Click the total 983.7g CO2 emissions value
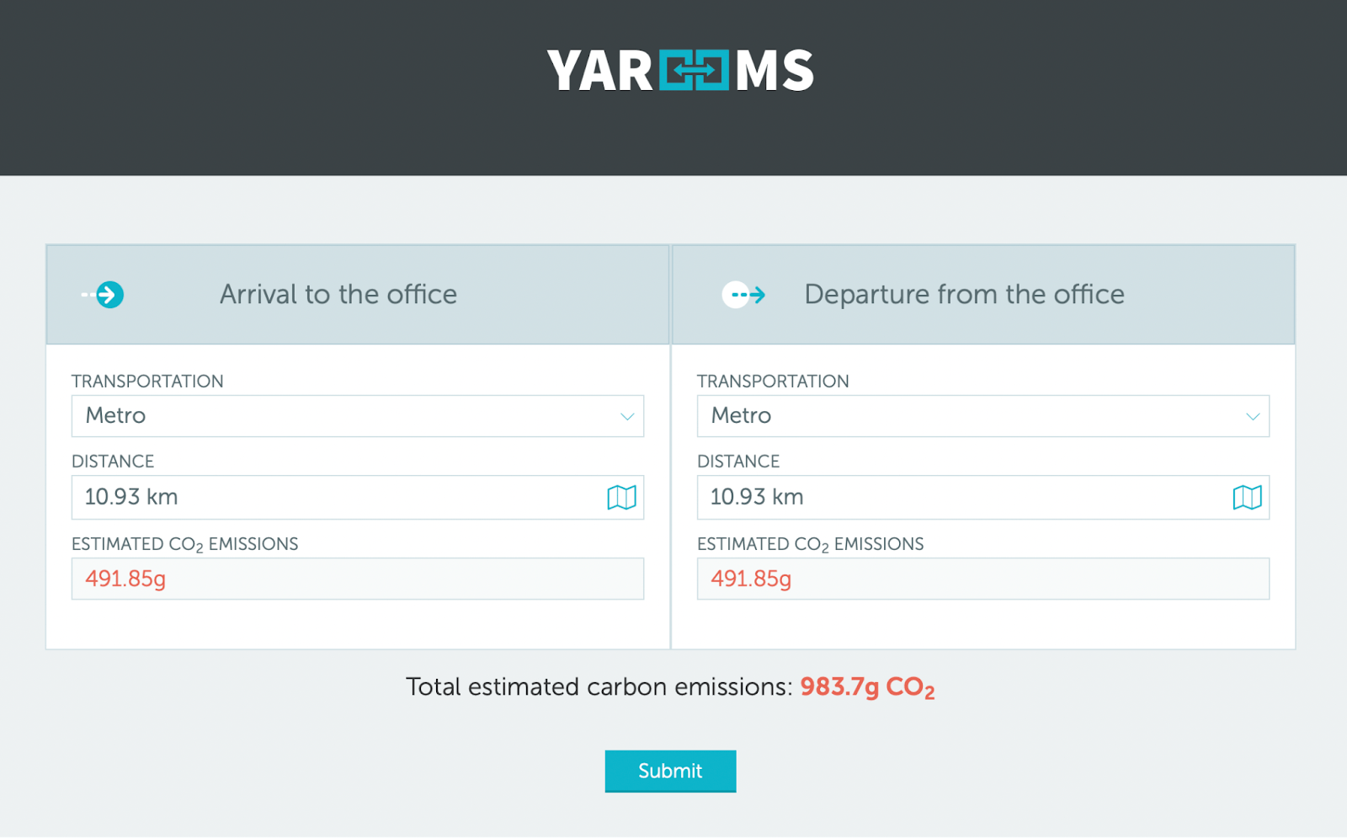This screenshot has height=838, width=1347. [867, 686]
